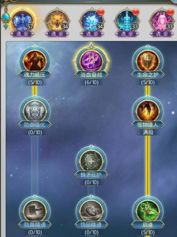Screen dimensions: 177x237
Task: Switch to the level 57 soul spirit tab
Action: 22,21
